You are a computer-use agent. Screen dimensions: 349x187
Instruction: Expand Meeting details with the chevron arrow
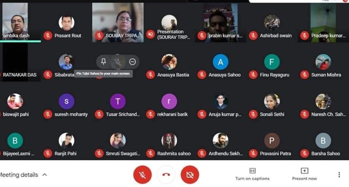point(45,175)
